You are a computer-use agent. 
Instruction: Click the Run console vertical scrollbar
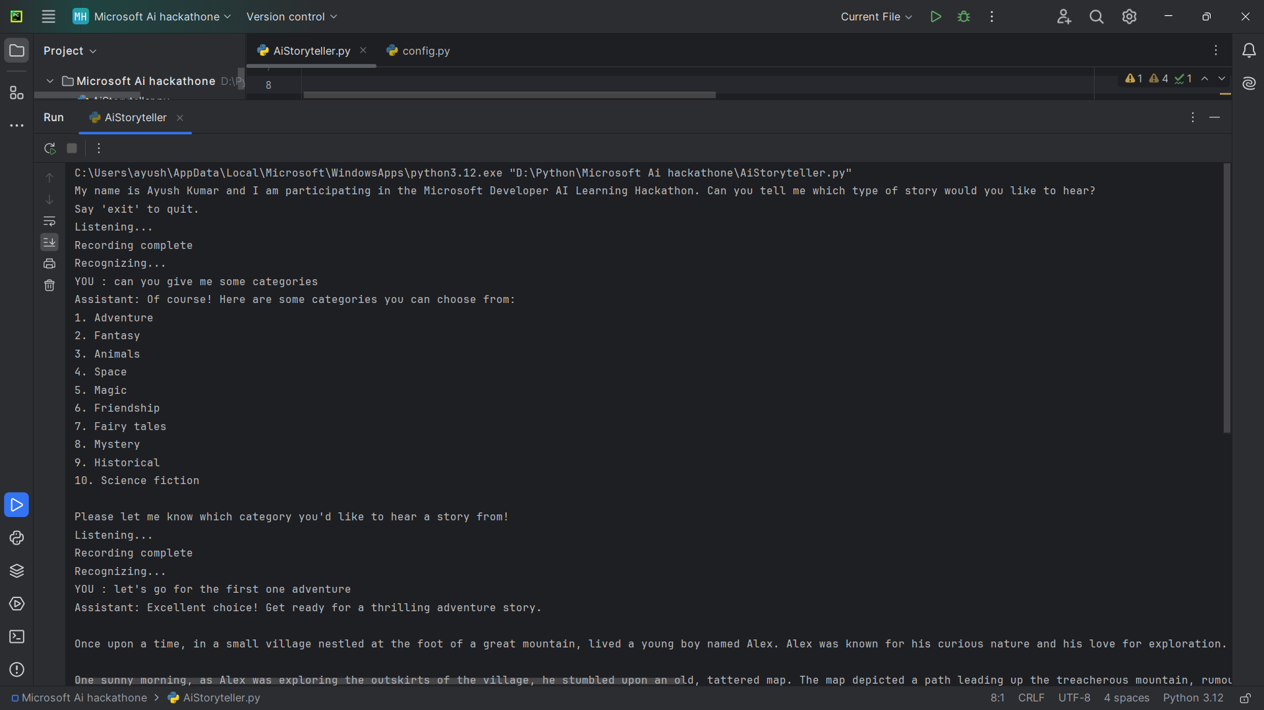(x=1227, y=298)
